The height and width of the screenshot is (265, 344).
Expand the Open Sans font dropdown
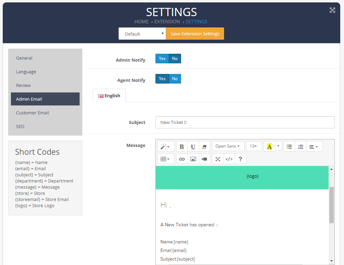click(x=228, y=146)
